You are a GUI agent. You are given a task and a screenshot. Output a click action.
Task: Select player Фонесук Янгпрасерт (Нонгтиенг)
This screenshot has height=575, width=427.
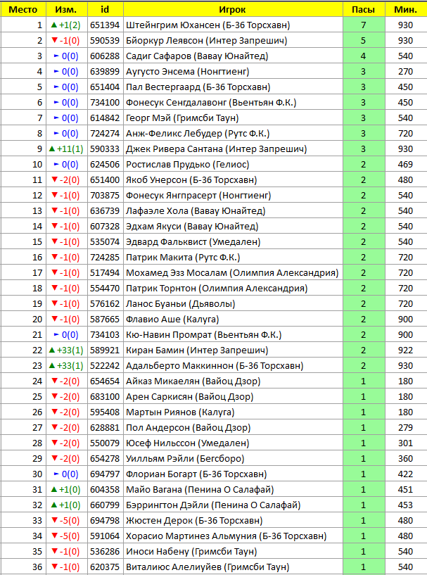(x=198, y=195)
